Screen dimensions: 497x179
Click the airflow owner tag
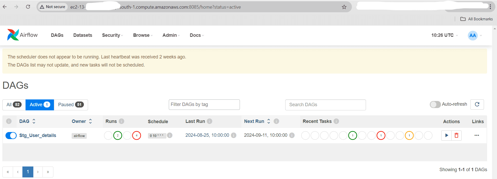click(79, 136)
